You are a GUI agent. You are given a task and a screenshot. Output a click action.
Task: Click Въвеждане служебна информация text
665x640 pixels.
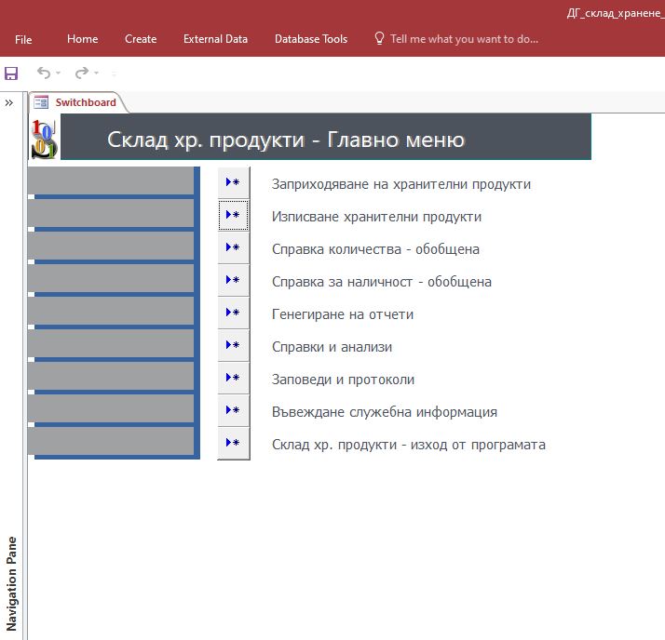[x=385, y=412]
